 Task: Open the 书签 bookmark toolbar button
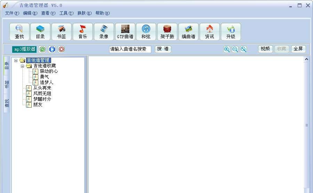click(x=62, y=32)
